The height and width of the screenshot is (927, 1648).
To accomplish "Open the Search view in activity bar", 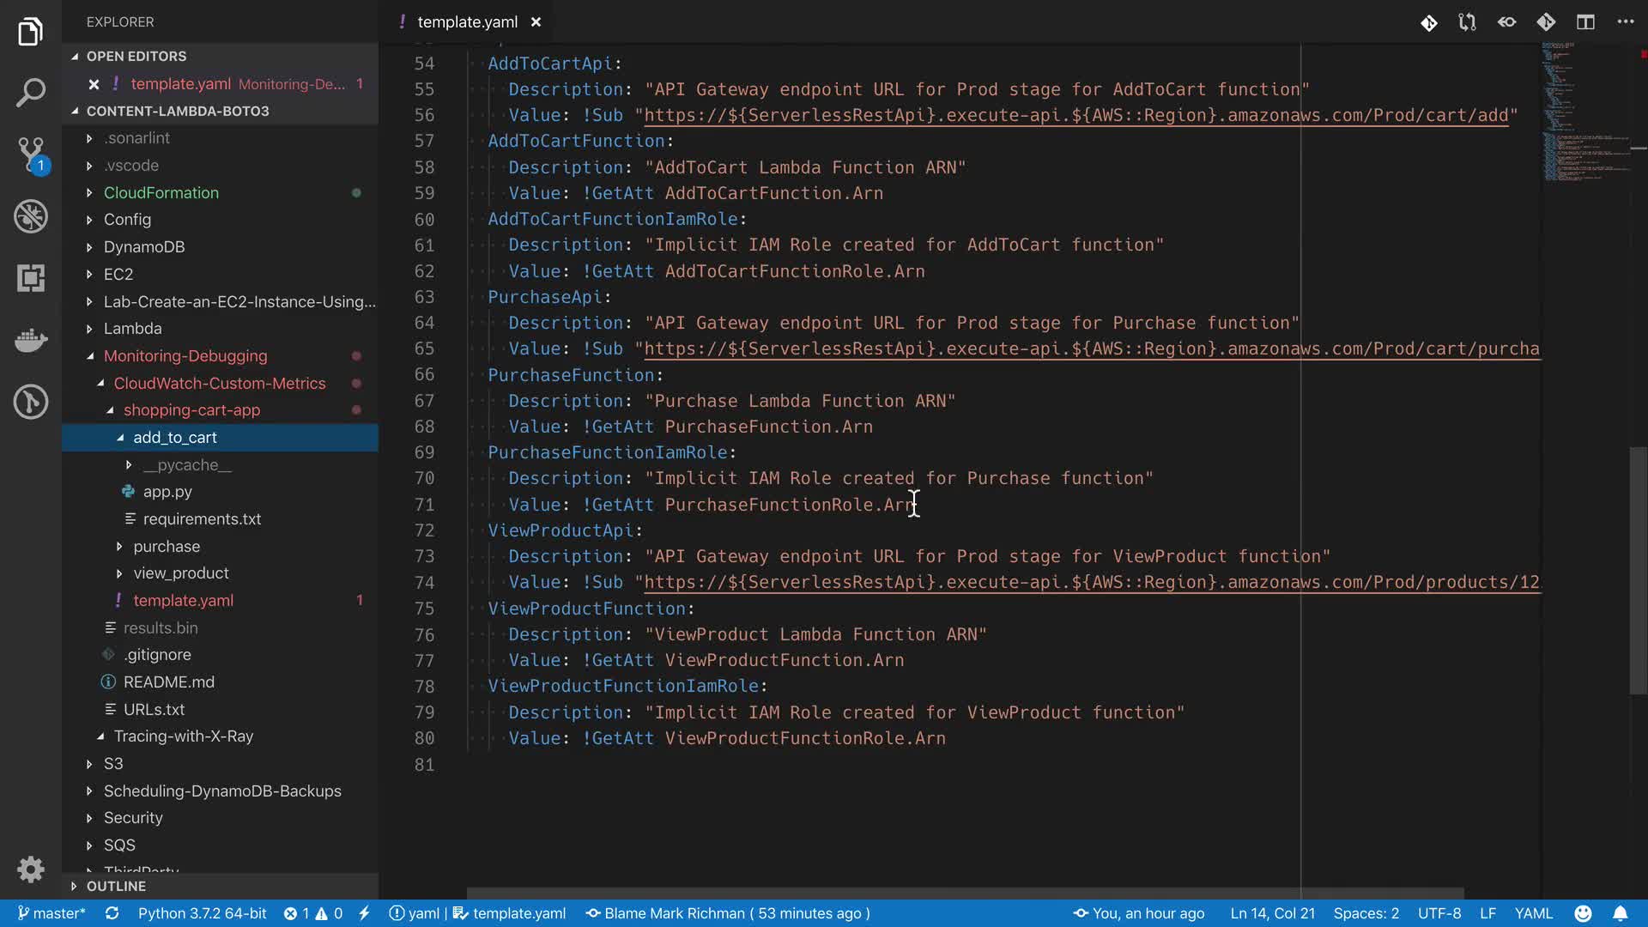I will coord(31,93).
